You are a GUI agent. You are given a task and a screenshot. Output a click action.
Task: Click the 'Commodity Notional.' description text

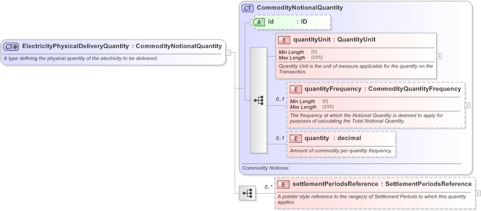(265, 168)
